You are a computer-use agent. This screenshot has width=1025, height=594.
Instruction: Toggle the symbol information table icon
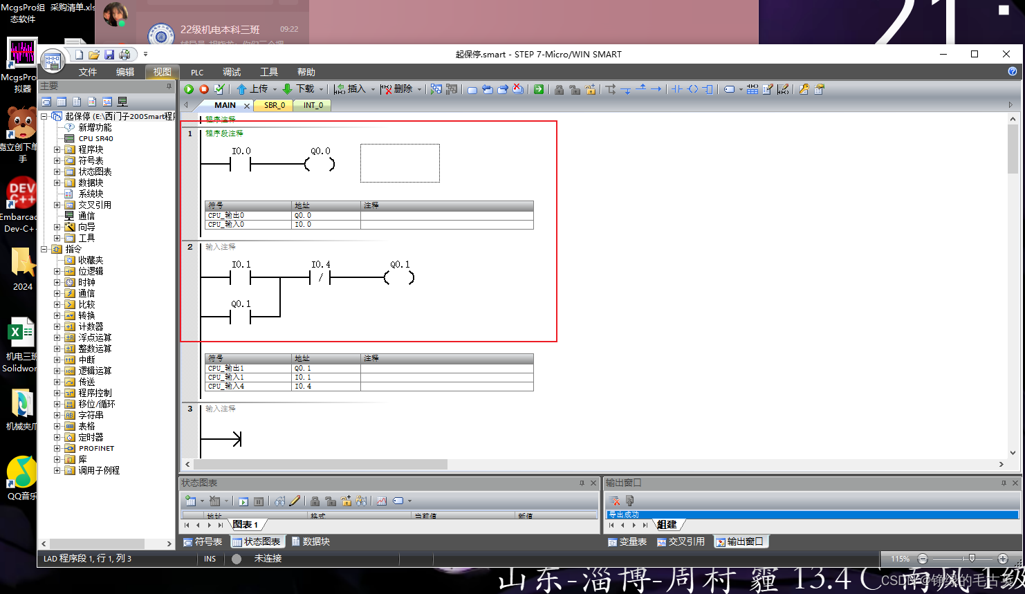click(x=752, y=89)
